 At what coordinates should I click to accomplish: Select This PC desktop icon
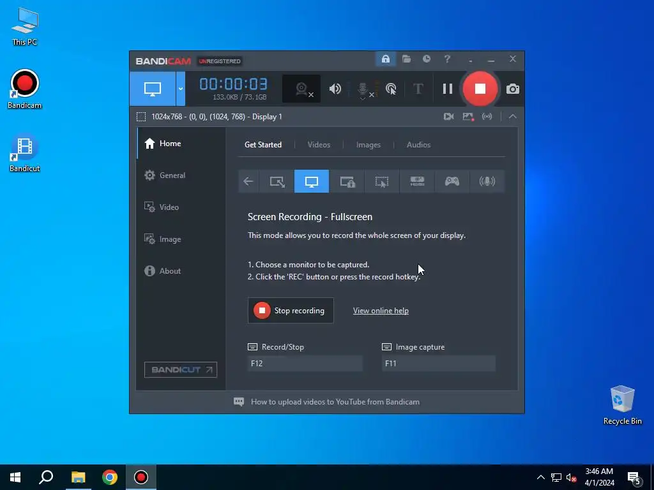[x=25, y=26]
